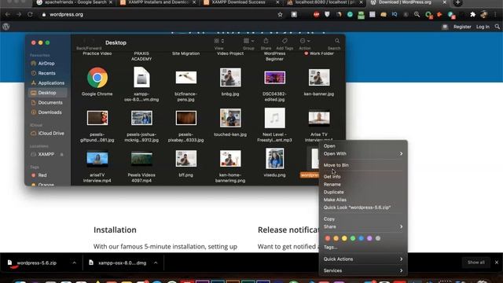The image size is (503, 283).
Task: Bookmark this page with star icon
Action: pos(280,14)
